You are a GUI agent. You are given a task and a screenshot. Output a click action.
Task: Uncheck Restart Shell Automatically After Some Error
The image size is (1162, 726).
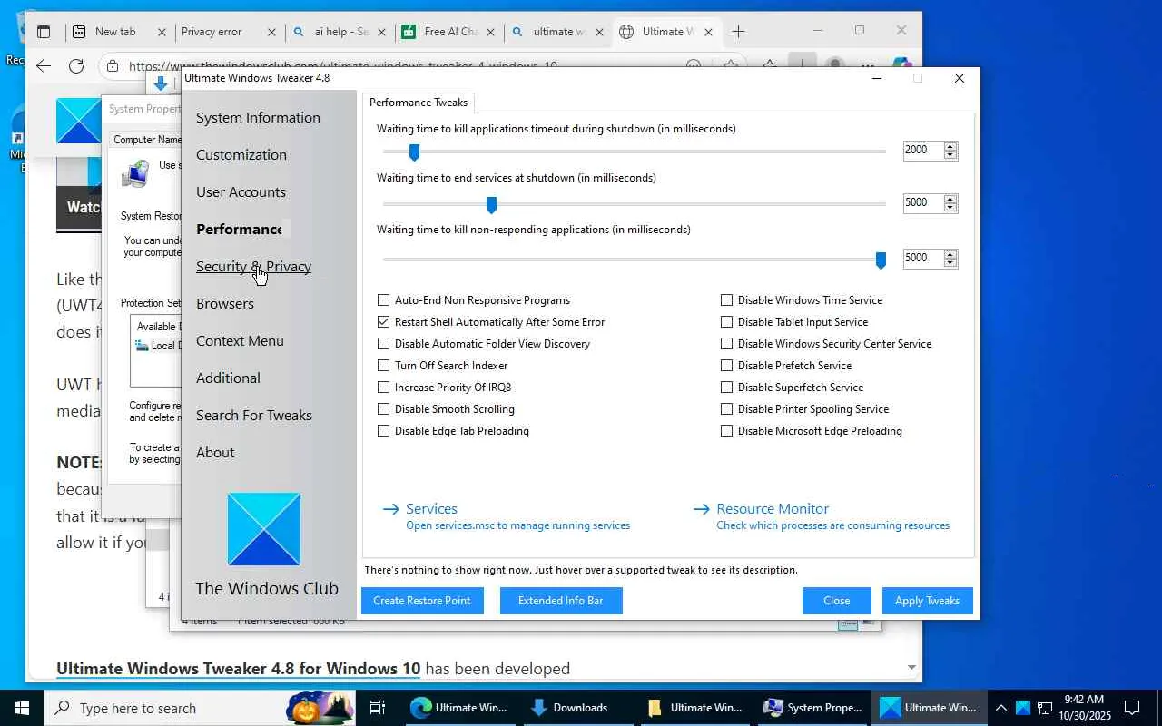[383, 322]
